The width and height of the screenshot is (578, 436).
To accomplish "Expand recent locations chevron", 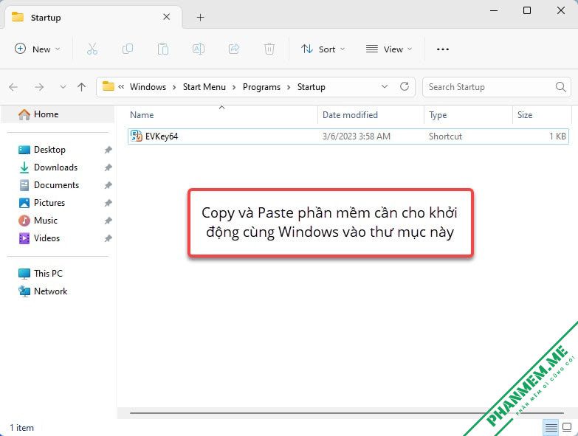I will coord(63,87).
